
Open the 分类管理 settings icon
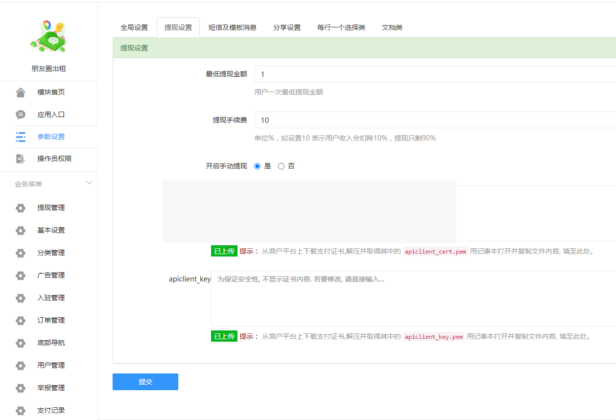point(20,253)
